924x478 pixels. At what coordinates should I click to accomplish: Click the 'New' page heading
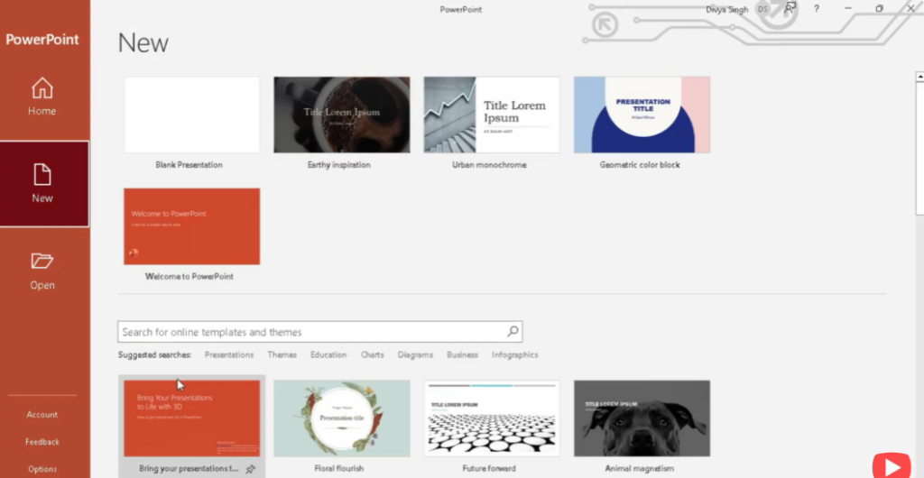click(x=143, y=42)
